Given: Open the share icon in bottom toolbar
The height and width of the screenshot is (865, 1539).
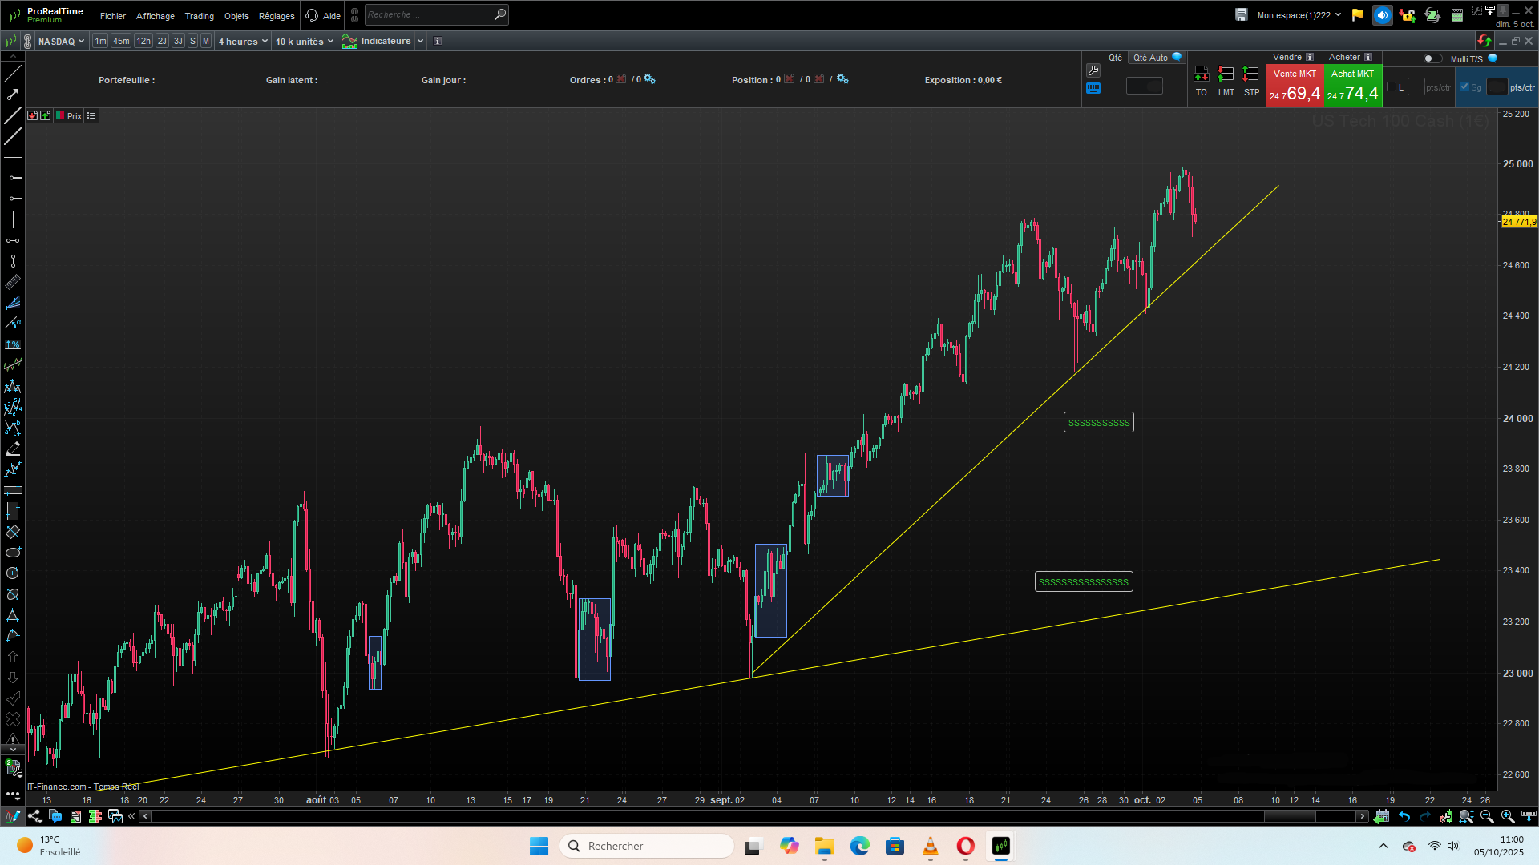Looking at the screenshot, I should coord(34,816).
